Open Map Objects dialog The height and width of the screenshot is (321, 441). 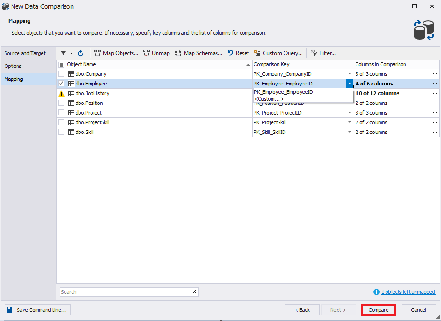point(116,53)
